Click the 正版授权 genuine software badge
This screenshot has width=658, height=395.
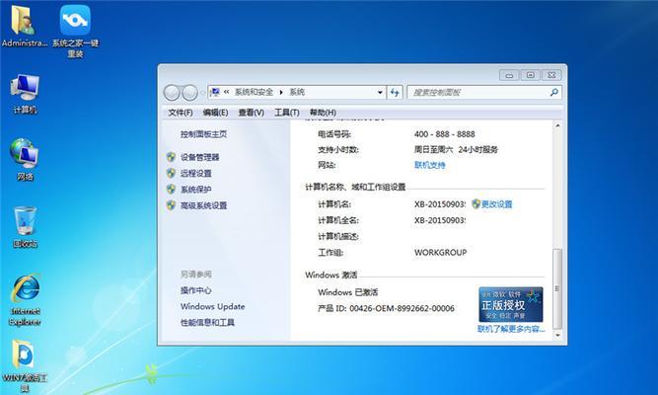511,305
